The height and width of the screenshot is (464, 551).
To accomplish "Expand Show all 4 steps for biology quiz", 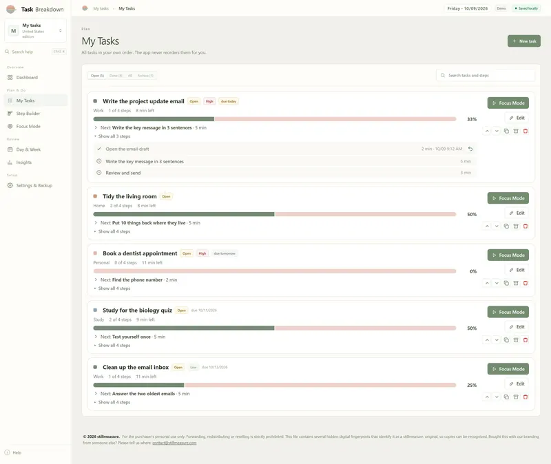I will (112, 346).
